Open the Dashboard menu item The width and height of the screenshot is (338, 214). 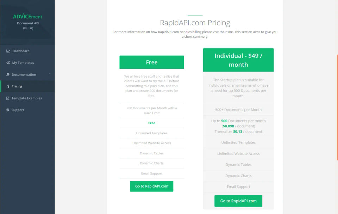coord(21,51)
